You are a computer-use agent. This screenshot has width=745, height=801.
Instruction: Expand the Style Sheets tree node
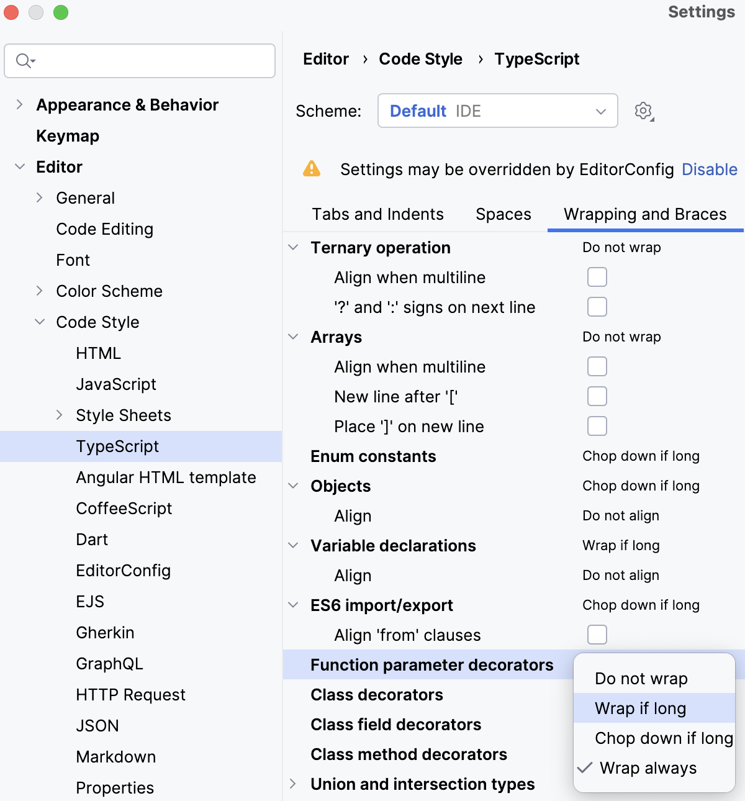(x=59, y=415)
